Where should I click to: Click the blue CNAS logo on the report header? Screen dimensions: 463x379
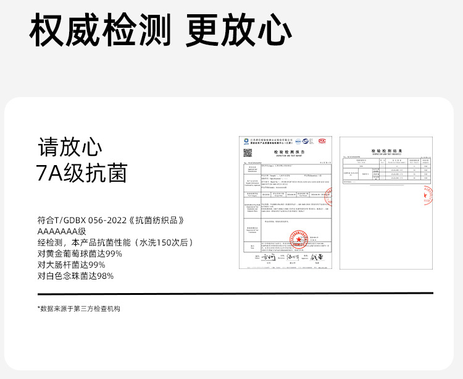click(306, 142)
